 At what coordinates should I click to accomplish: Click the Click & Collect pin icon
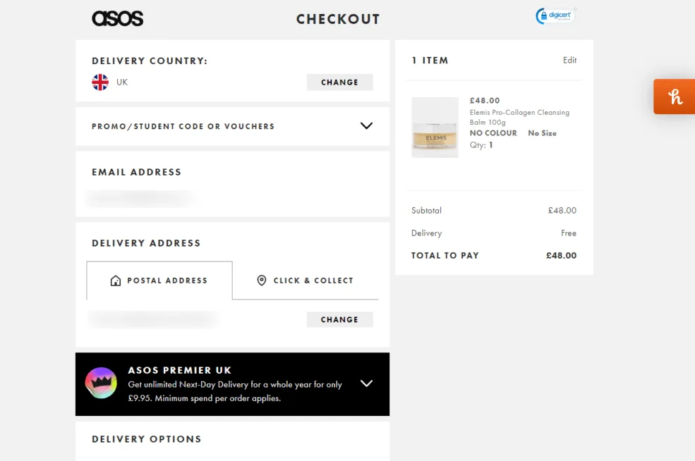(x=261, y=281)
